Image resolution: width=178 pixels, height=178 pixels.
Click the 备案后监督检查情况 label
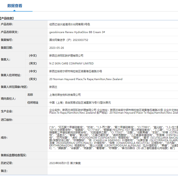[x=14, y=155]
